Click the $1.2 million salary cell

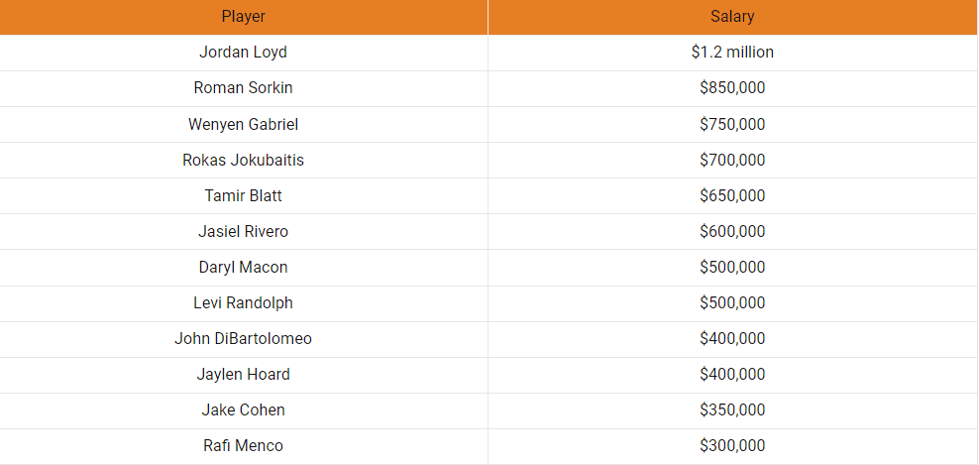(732, 53)
